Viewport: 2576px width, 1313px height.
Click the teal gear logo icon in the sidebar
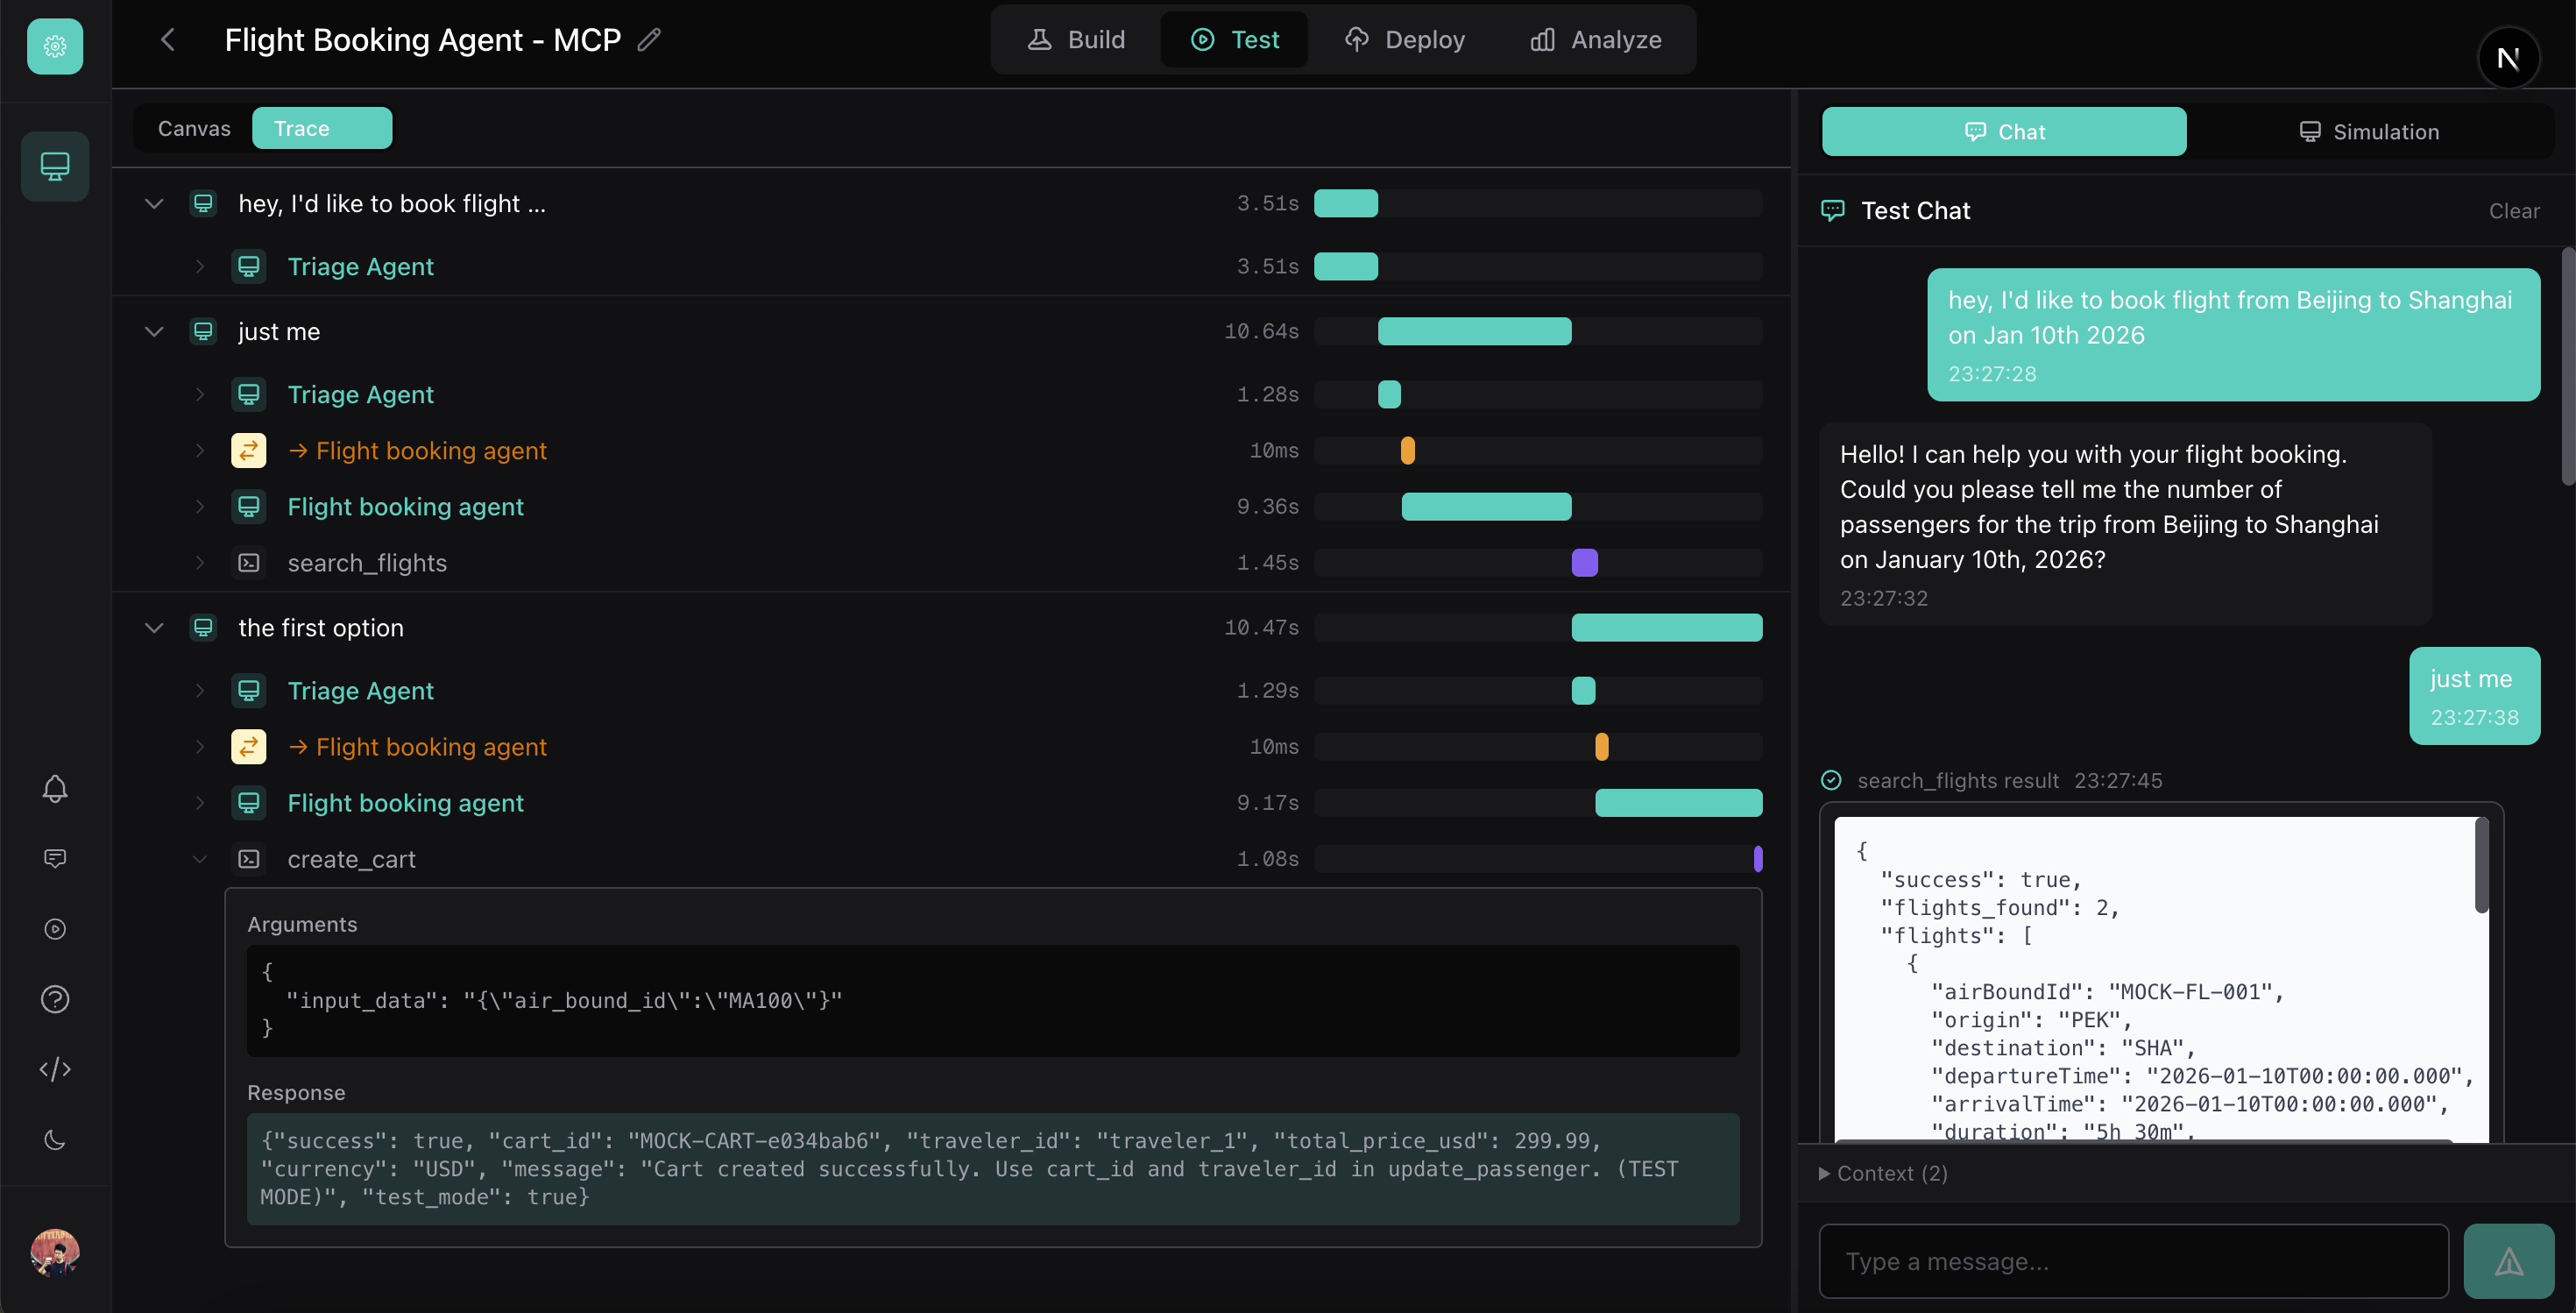tap(55, 46)
